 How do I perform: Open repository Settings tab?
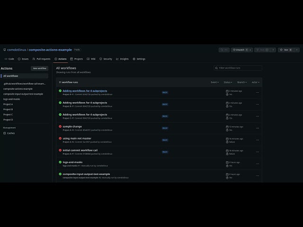[139, 59]
